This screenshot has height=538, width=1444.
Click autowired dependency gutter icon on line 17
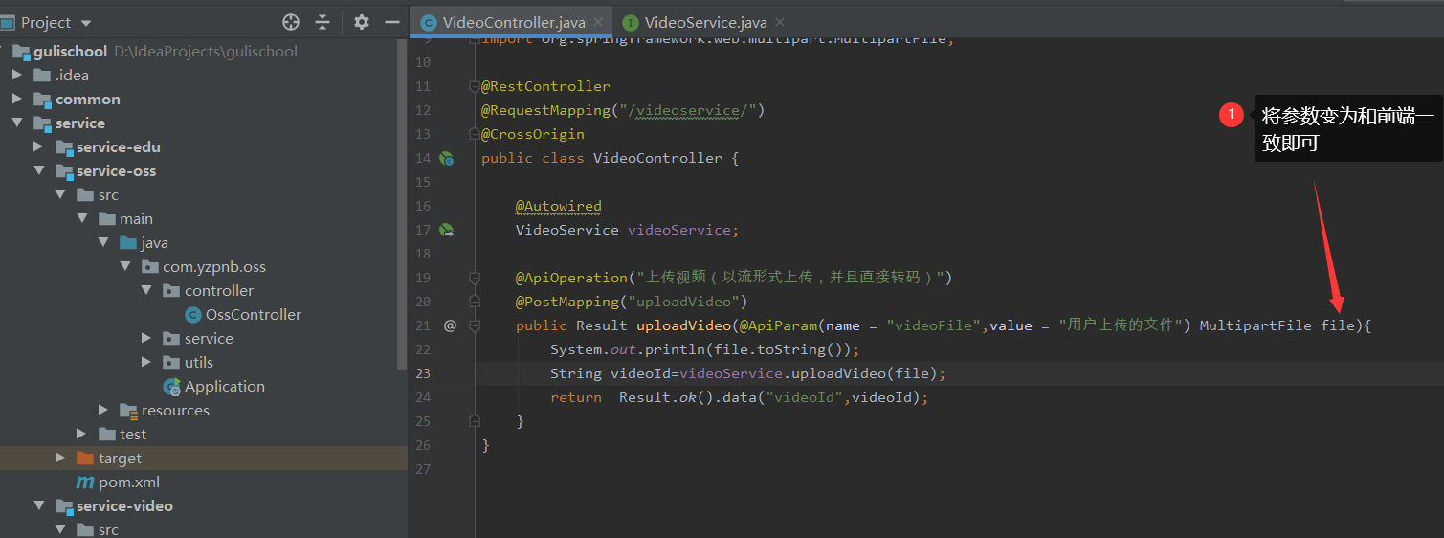point(446,230)
